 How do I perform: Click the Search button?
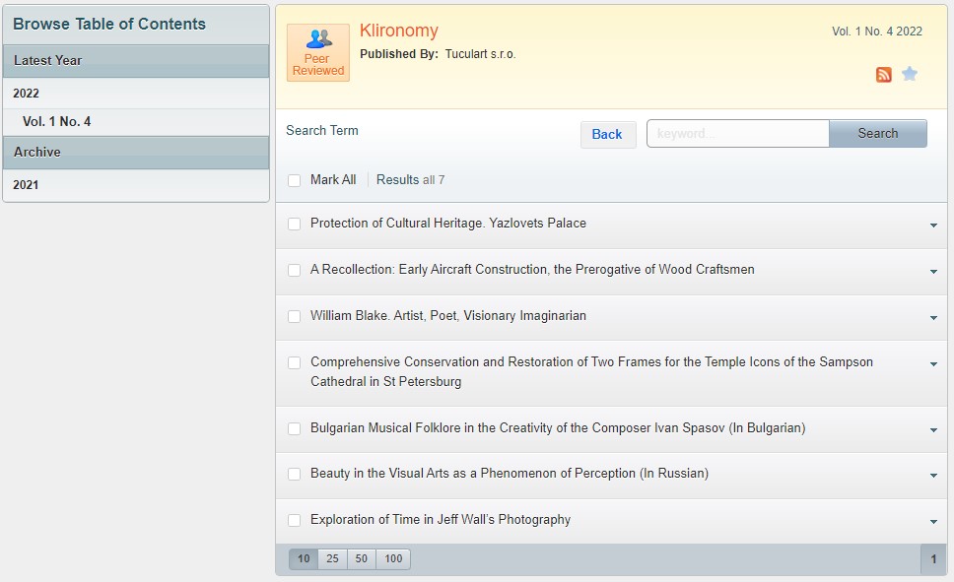[877, 134]
